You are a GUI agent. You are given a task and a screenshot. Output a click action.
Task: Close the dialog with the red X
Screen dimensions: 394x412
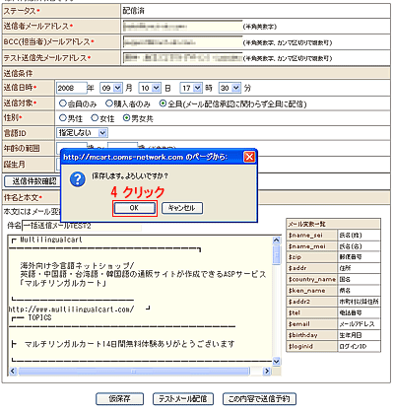[x=249, y=157]
